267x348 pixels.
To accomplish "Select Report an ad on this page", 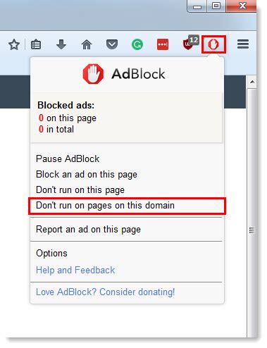I will pyautogui.click(x=88, y=230).
